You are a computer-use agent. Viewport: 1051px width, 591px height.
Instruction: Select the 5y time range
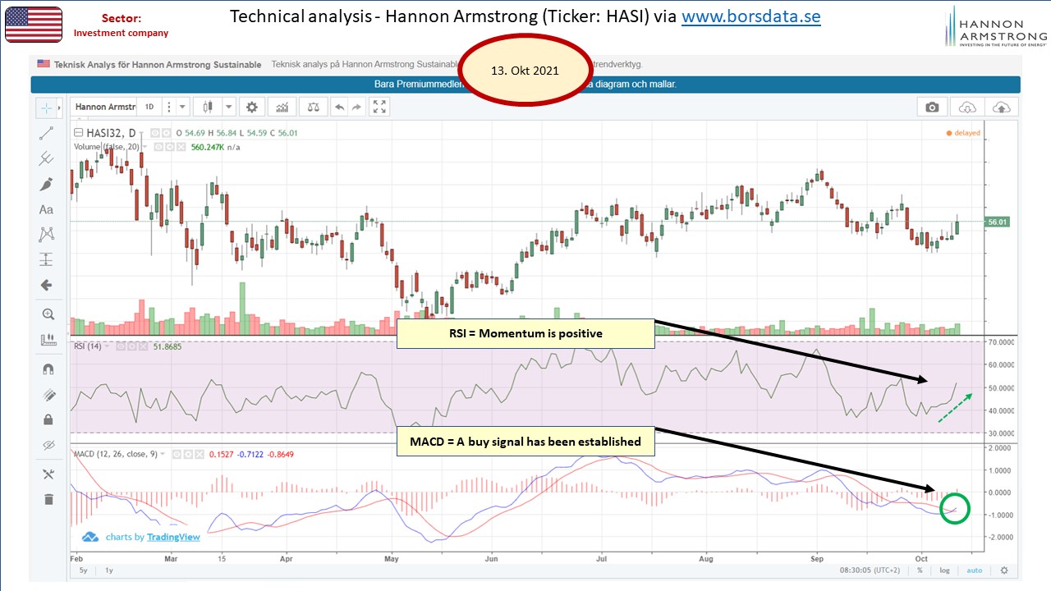[83, 570]
